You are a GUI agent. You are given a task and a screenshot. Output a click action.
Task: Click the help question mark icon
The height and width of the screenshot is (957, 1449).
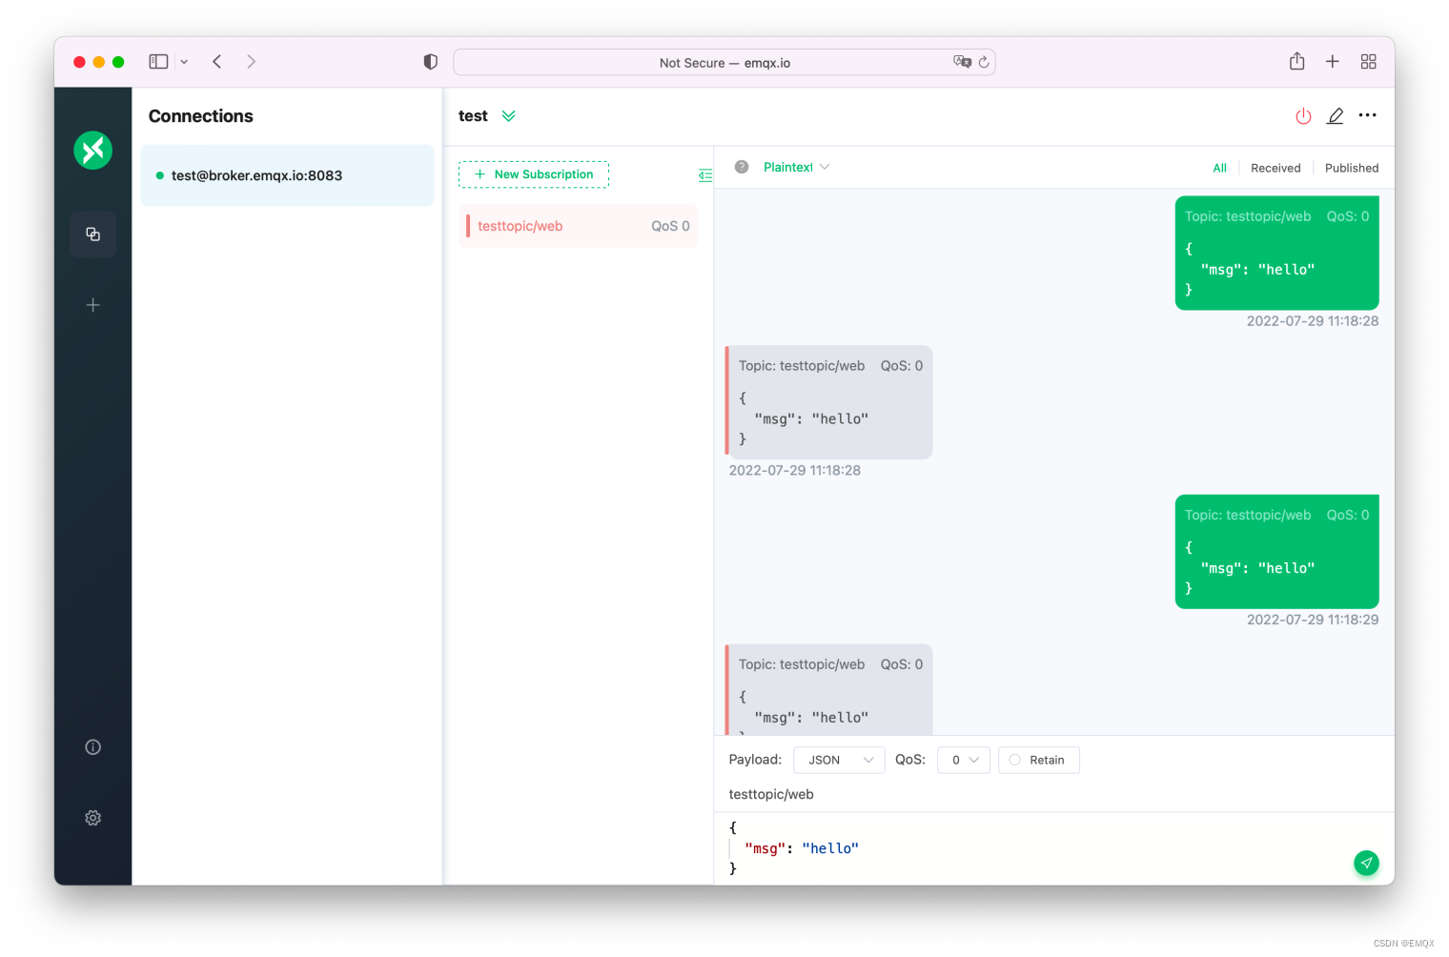click(x=742, y=166)
